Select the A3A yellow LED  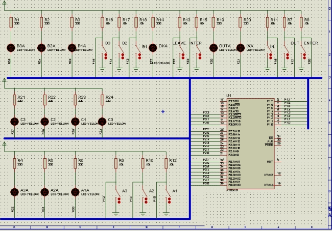click(x=14, y=192)
